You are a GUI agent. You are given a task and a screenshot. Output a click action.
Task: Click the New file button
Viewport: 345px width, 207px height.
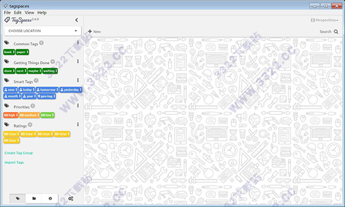(x=94, y=32)
